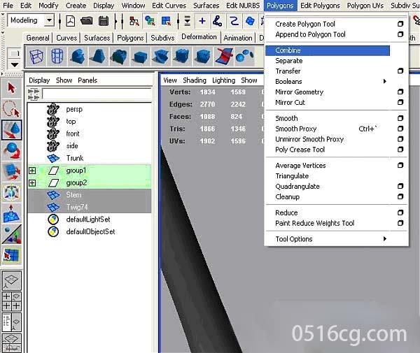Select the arrow Select tool

tap(11, 87)
